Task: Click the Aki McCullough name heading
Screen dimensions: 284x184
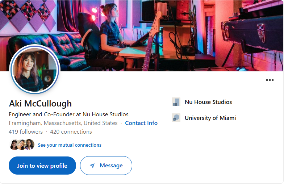Action: click(x=40, y=104)
